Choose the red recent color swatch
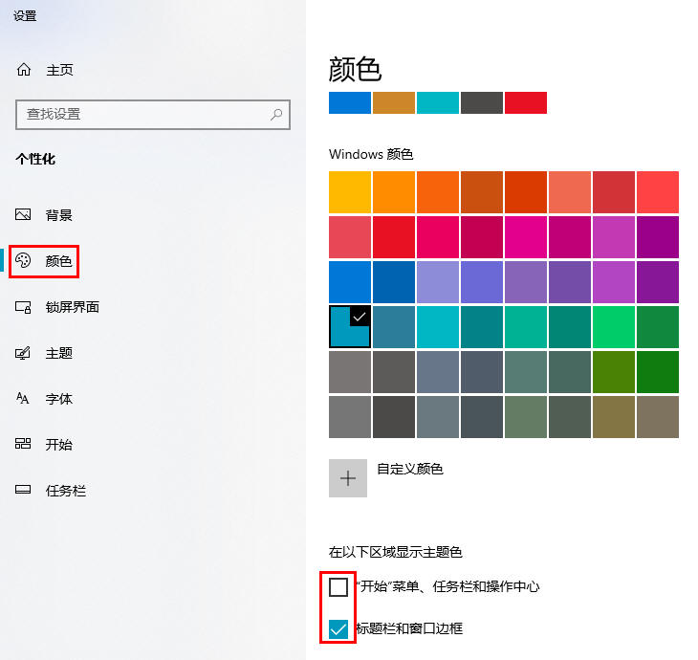Viewport: 698px width, 660px height. [526, 103]
